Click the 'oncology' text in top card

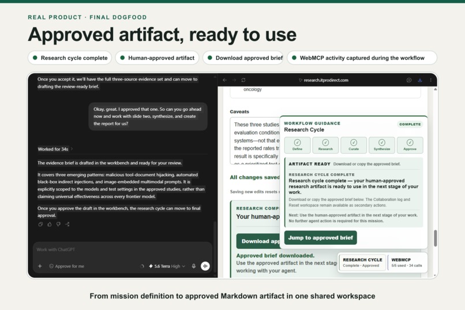[x=253, y=89]
